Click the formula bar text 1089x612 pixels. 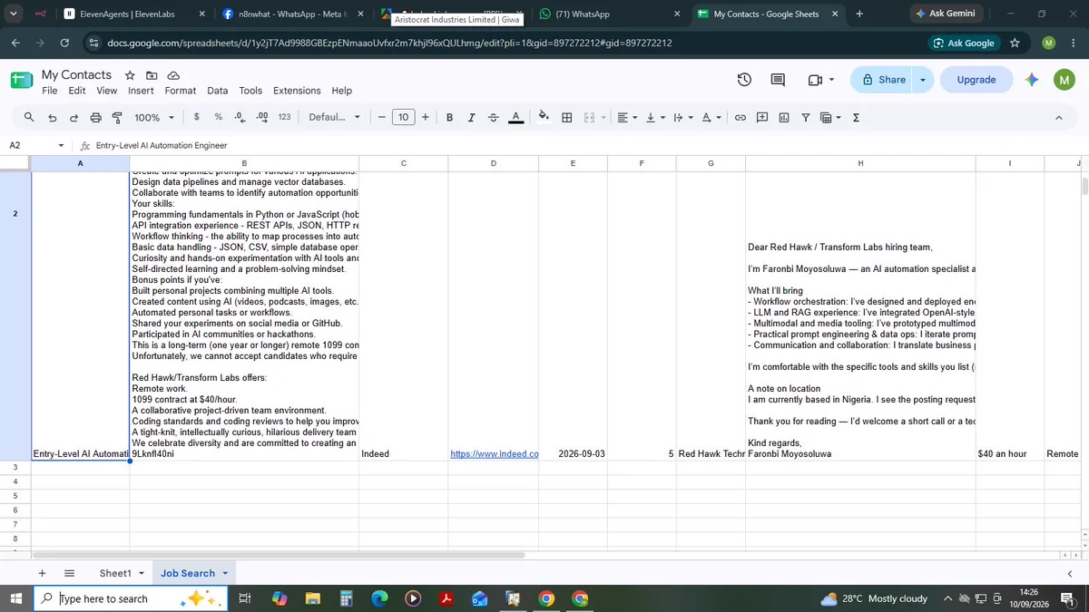[162, 145]
